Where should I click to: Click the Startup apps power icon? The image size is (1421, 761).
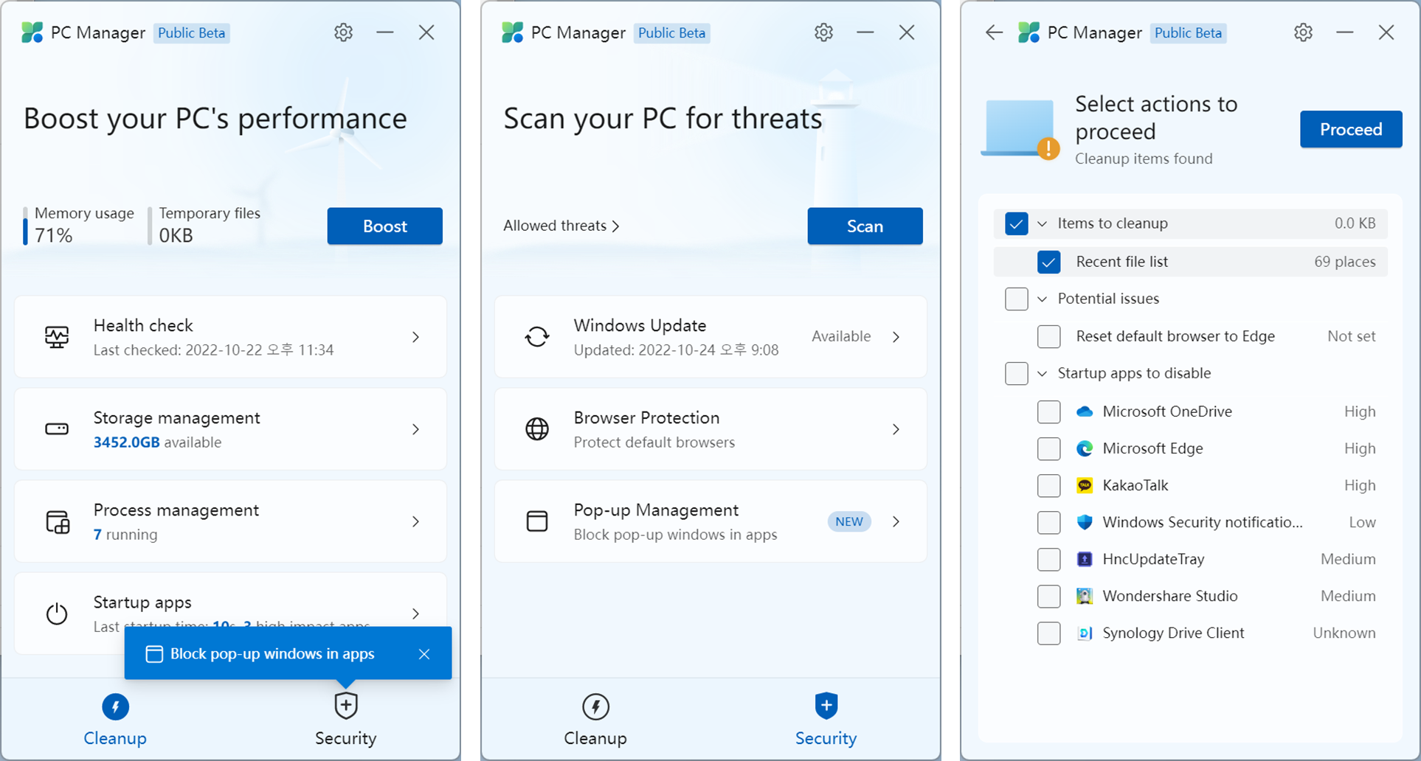57,614
